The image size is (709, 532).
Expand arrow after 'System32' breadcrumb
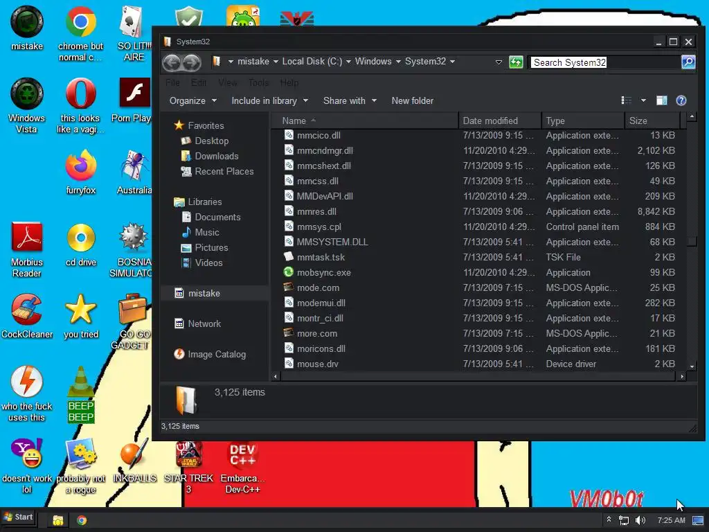click(x=452, y=62)
